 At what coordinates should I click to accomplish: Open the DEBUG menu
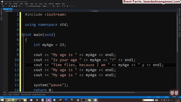tap(26, 4)
